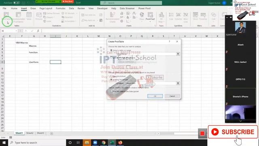Viewport: 259px width, 146px height.
Task: Insert a Table from the ribbon
Action: coord(29,16)
